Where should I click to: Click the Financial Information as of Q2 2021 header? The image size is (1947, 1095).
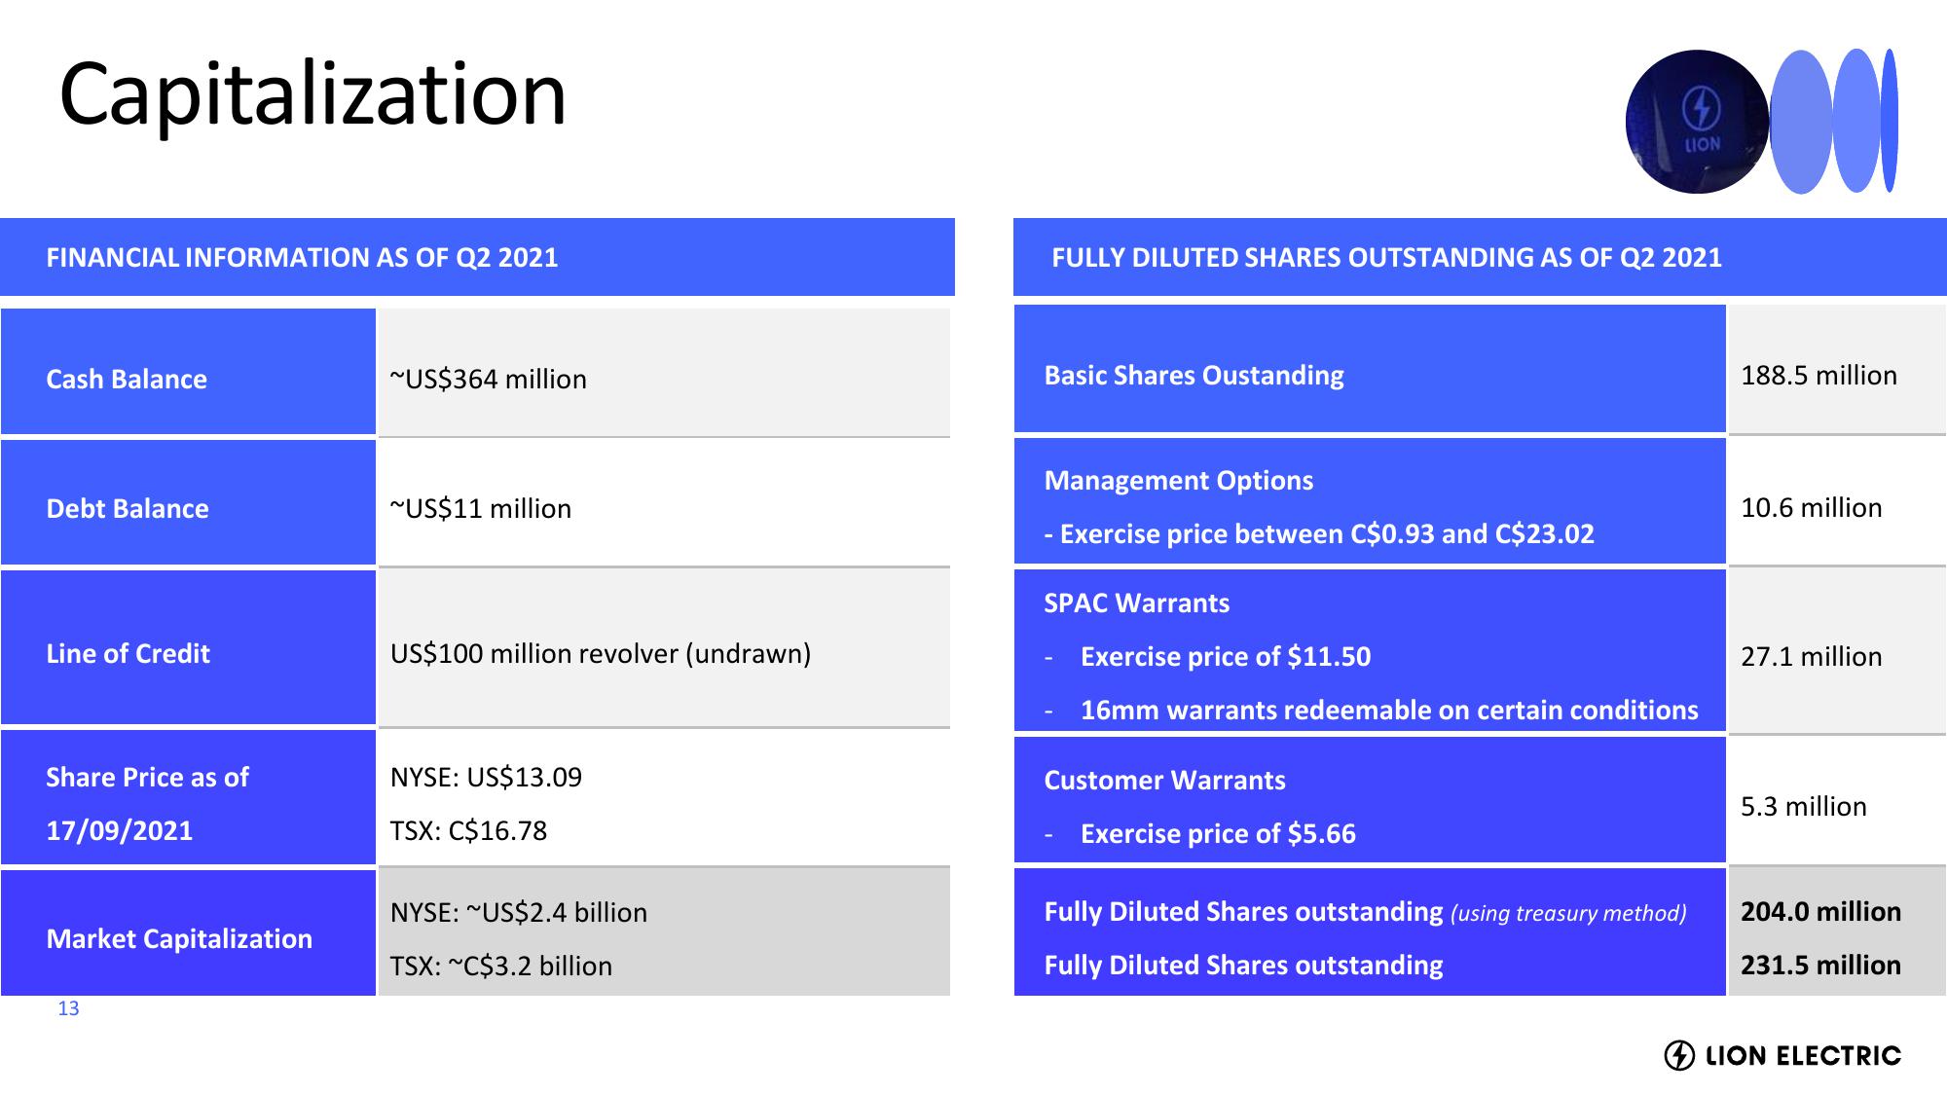coord(302,257)
